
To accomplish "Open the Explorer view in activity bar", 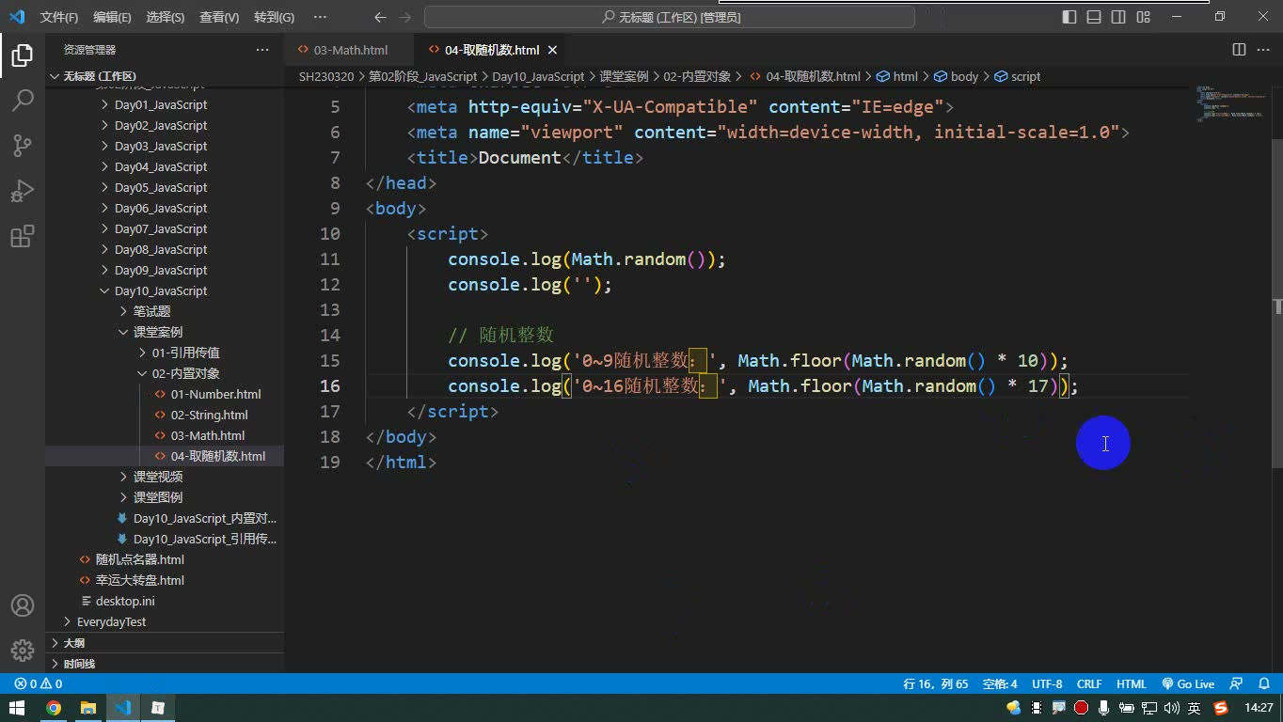I will coord(23,55).
